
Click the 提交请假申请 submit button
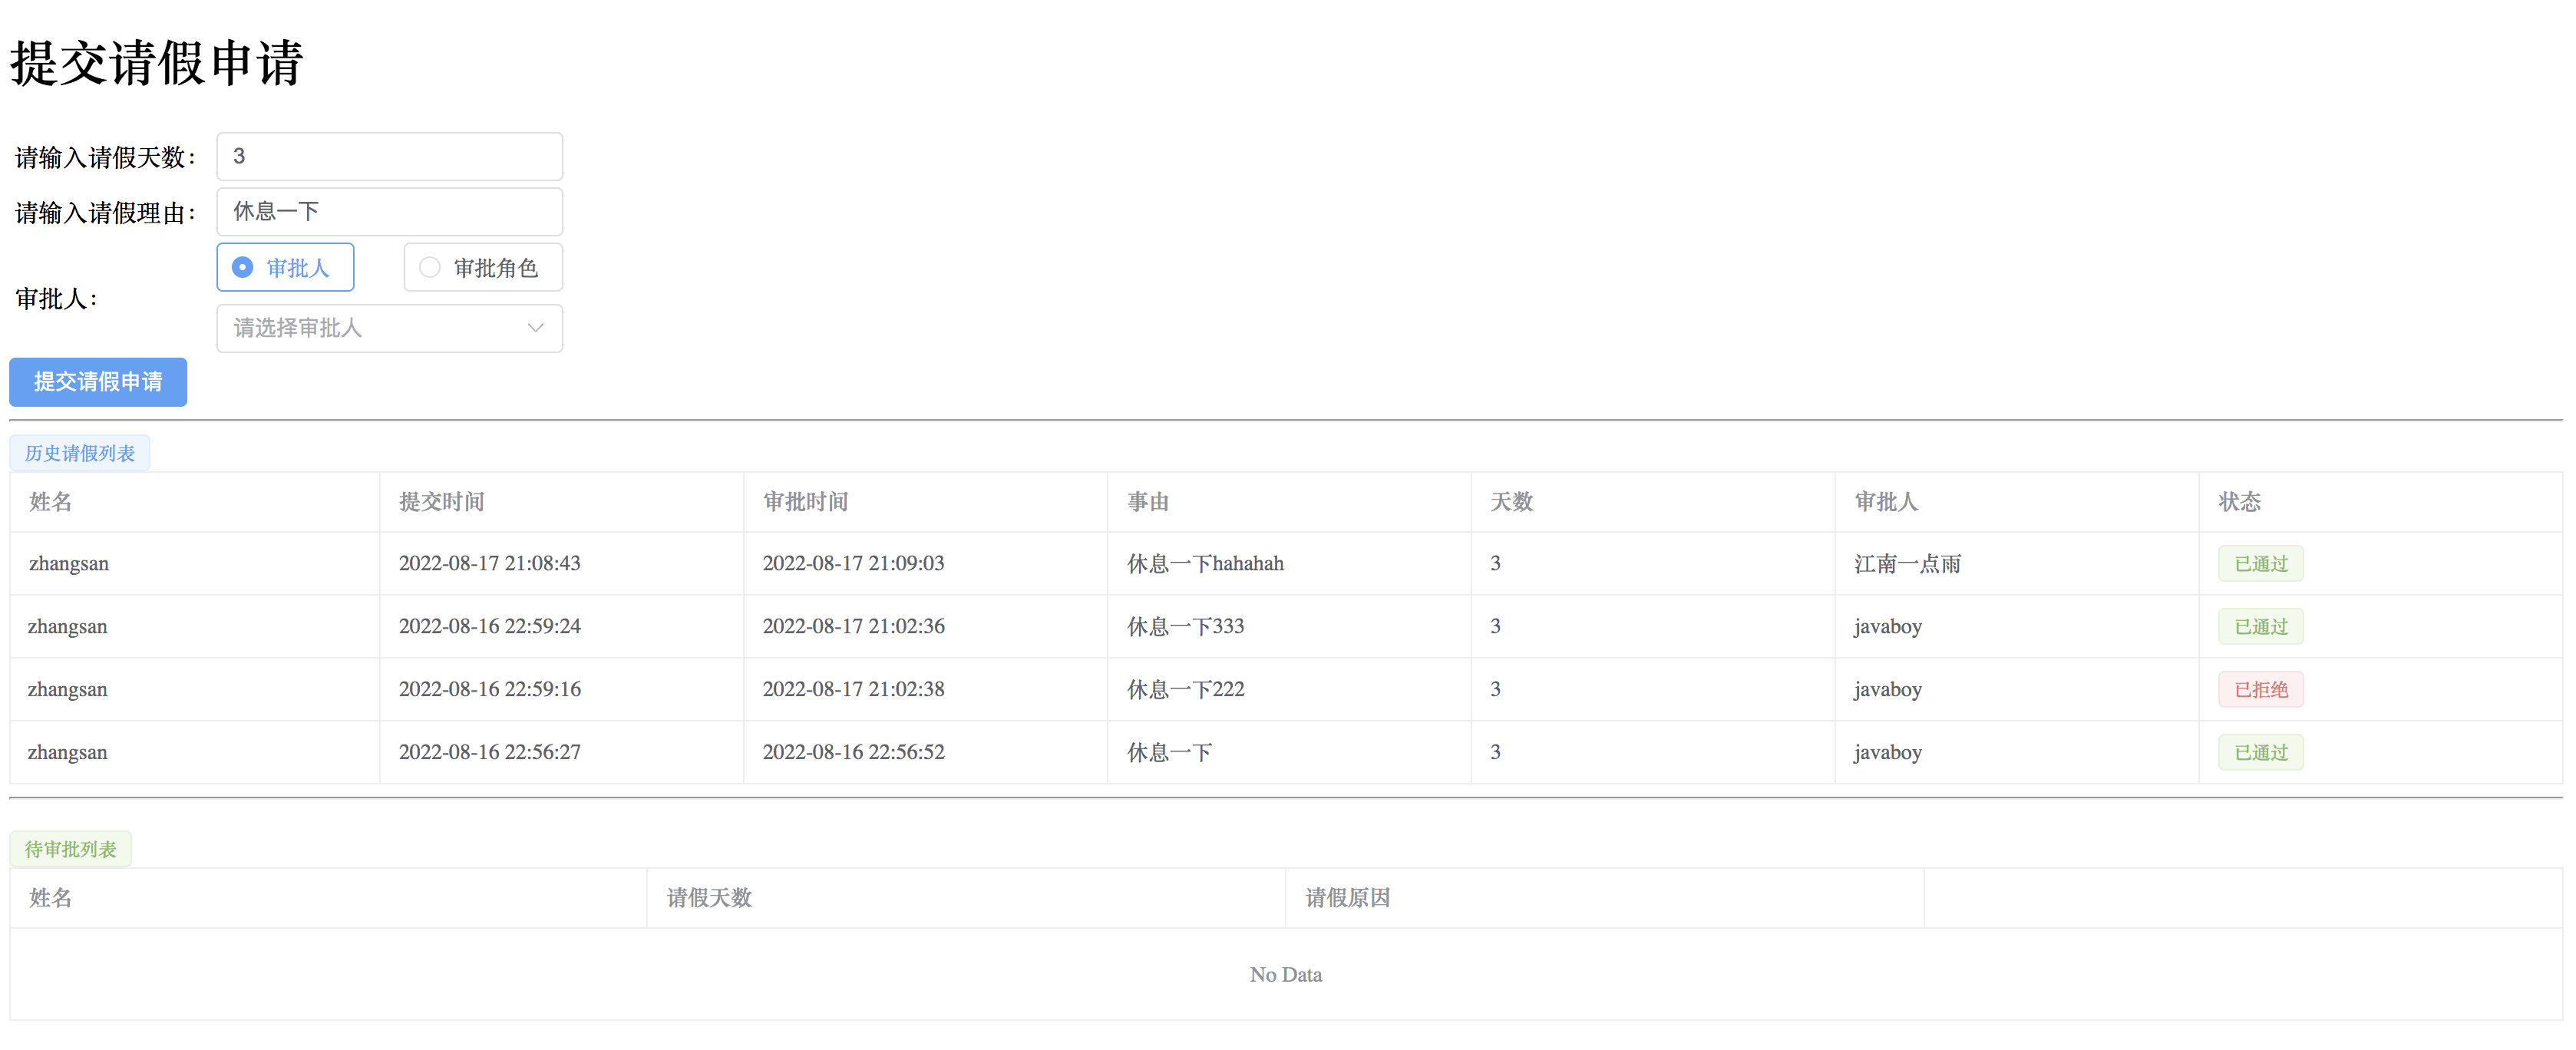(x=98, y=382)
